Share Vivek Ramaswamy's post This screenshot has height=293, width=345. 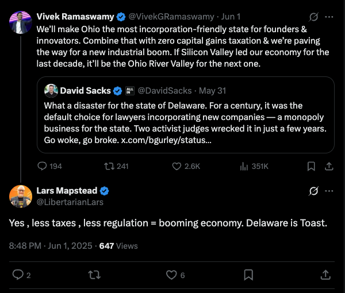tap(329, 167)
